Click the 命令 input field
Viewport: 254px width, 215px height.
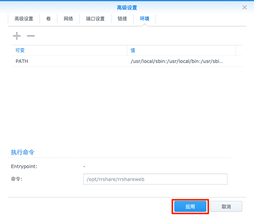click(155, 179)
